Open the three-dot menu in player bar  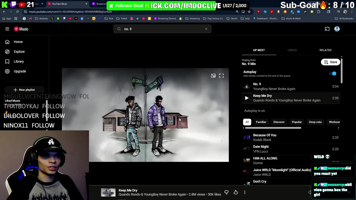pos(245,192)
